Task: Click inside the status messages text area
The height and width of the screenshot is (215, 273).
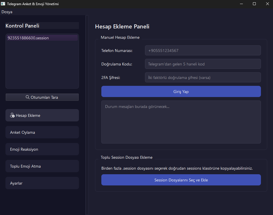Action: pyautogui.click(x=181, y=122)
